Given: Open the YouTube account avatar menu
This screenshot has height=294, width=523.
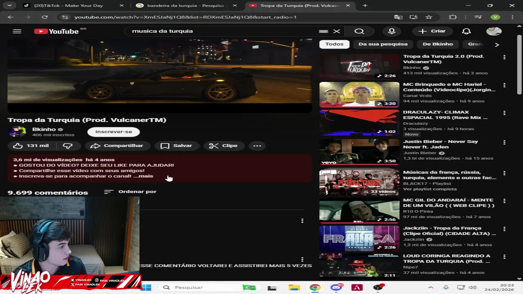Looking at the screenshot, I should pos(494,31).
